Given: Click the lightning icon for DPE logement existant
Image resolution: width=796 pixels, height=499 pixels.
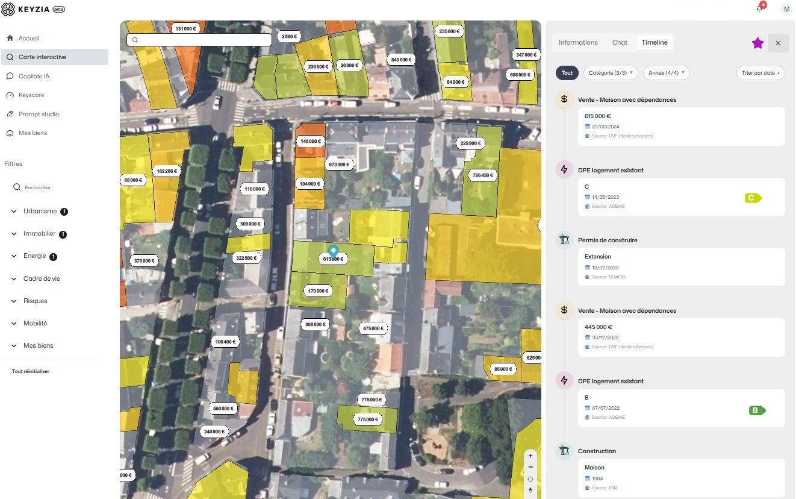Looking at the screenshot, I should click(x=564, y=169).
